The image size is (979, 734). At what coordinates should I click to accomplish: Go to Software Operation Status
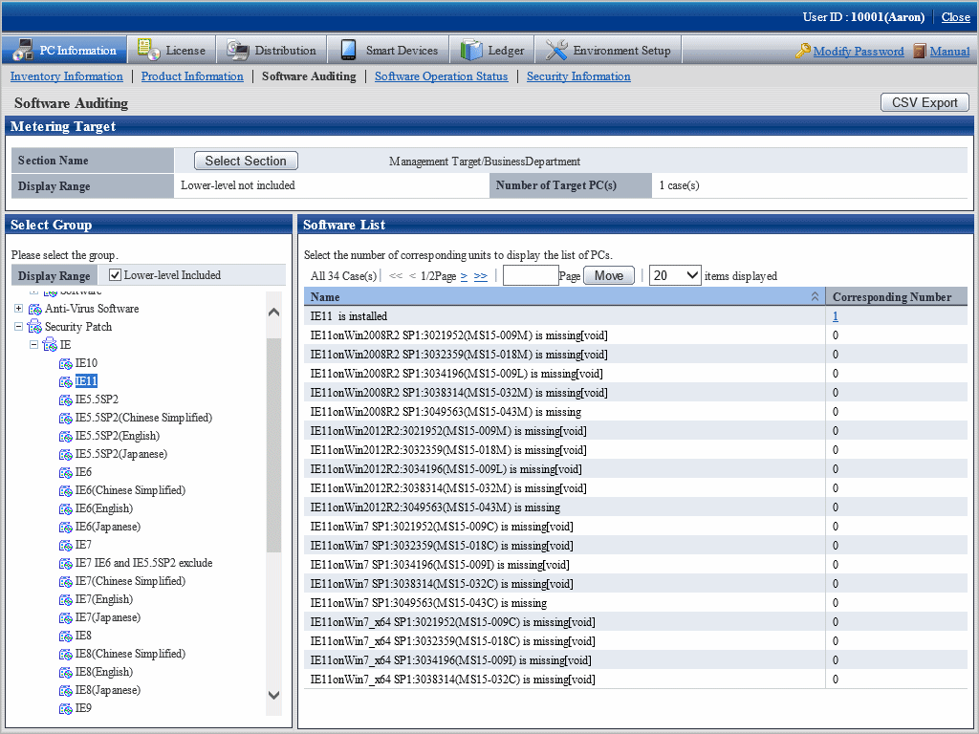[442, 76]
